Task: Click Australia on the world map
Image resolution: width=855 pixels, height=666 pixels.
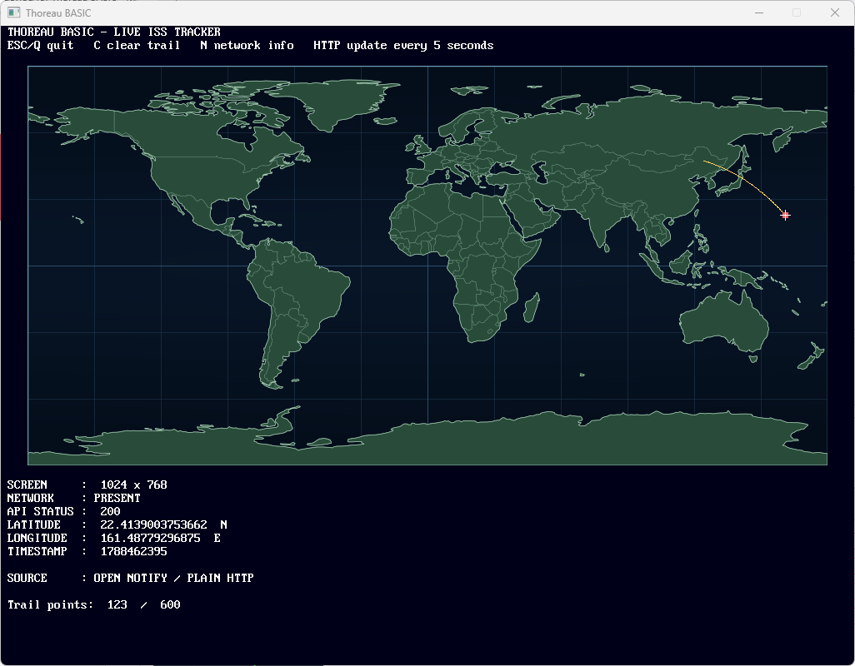Action: (x=723, y=322)
